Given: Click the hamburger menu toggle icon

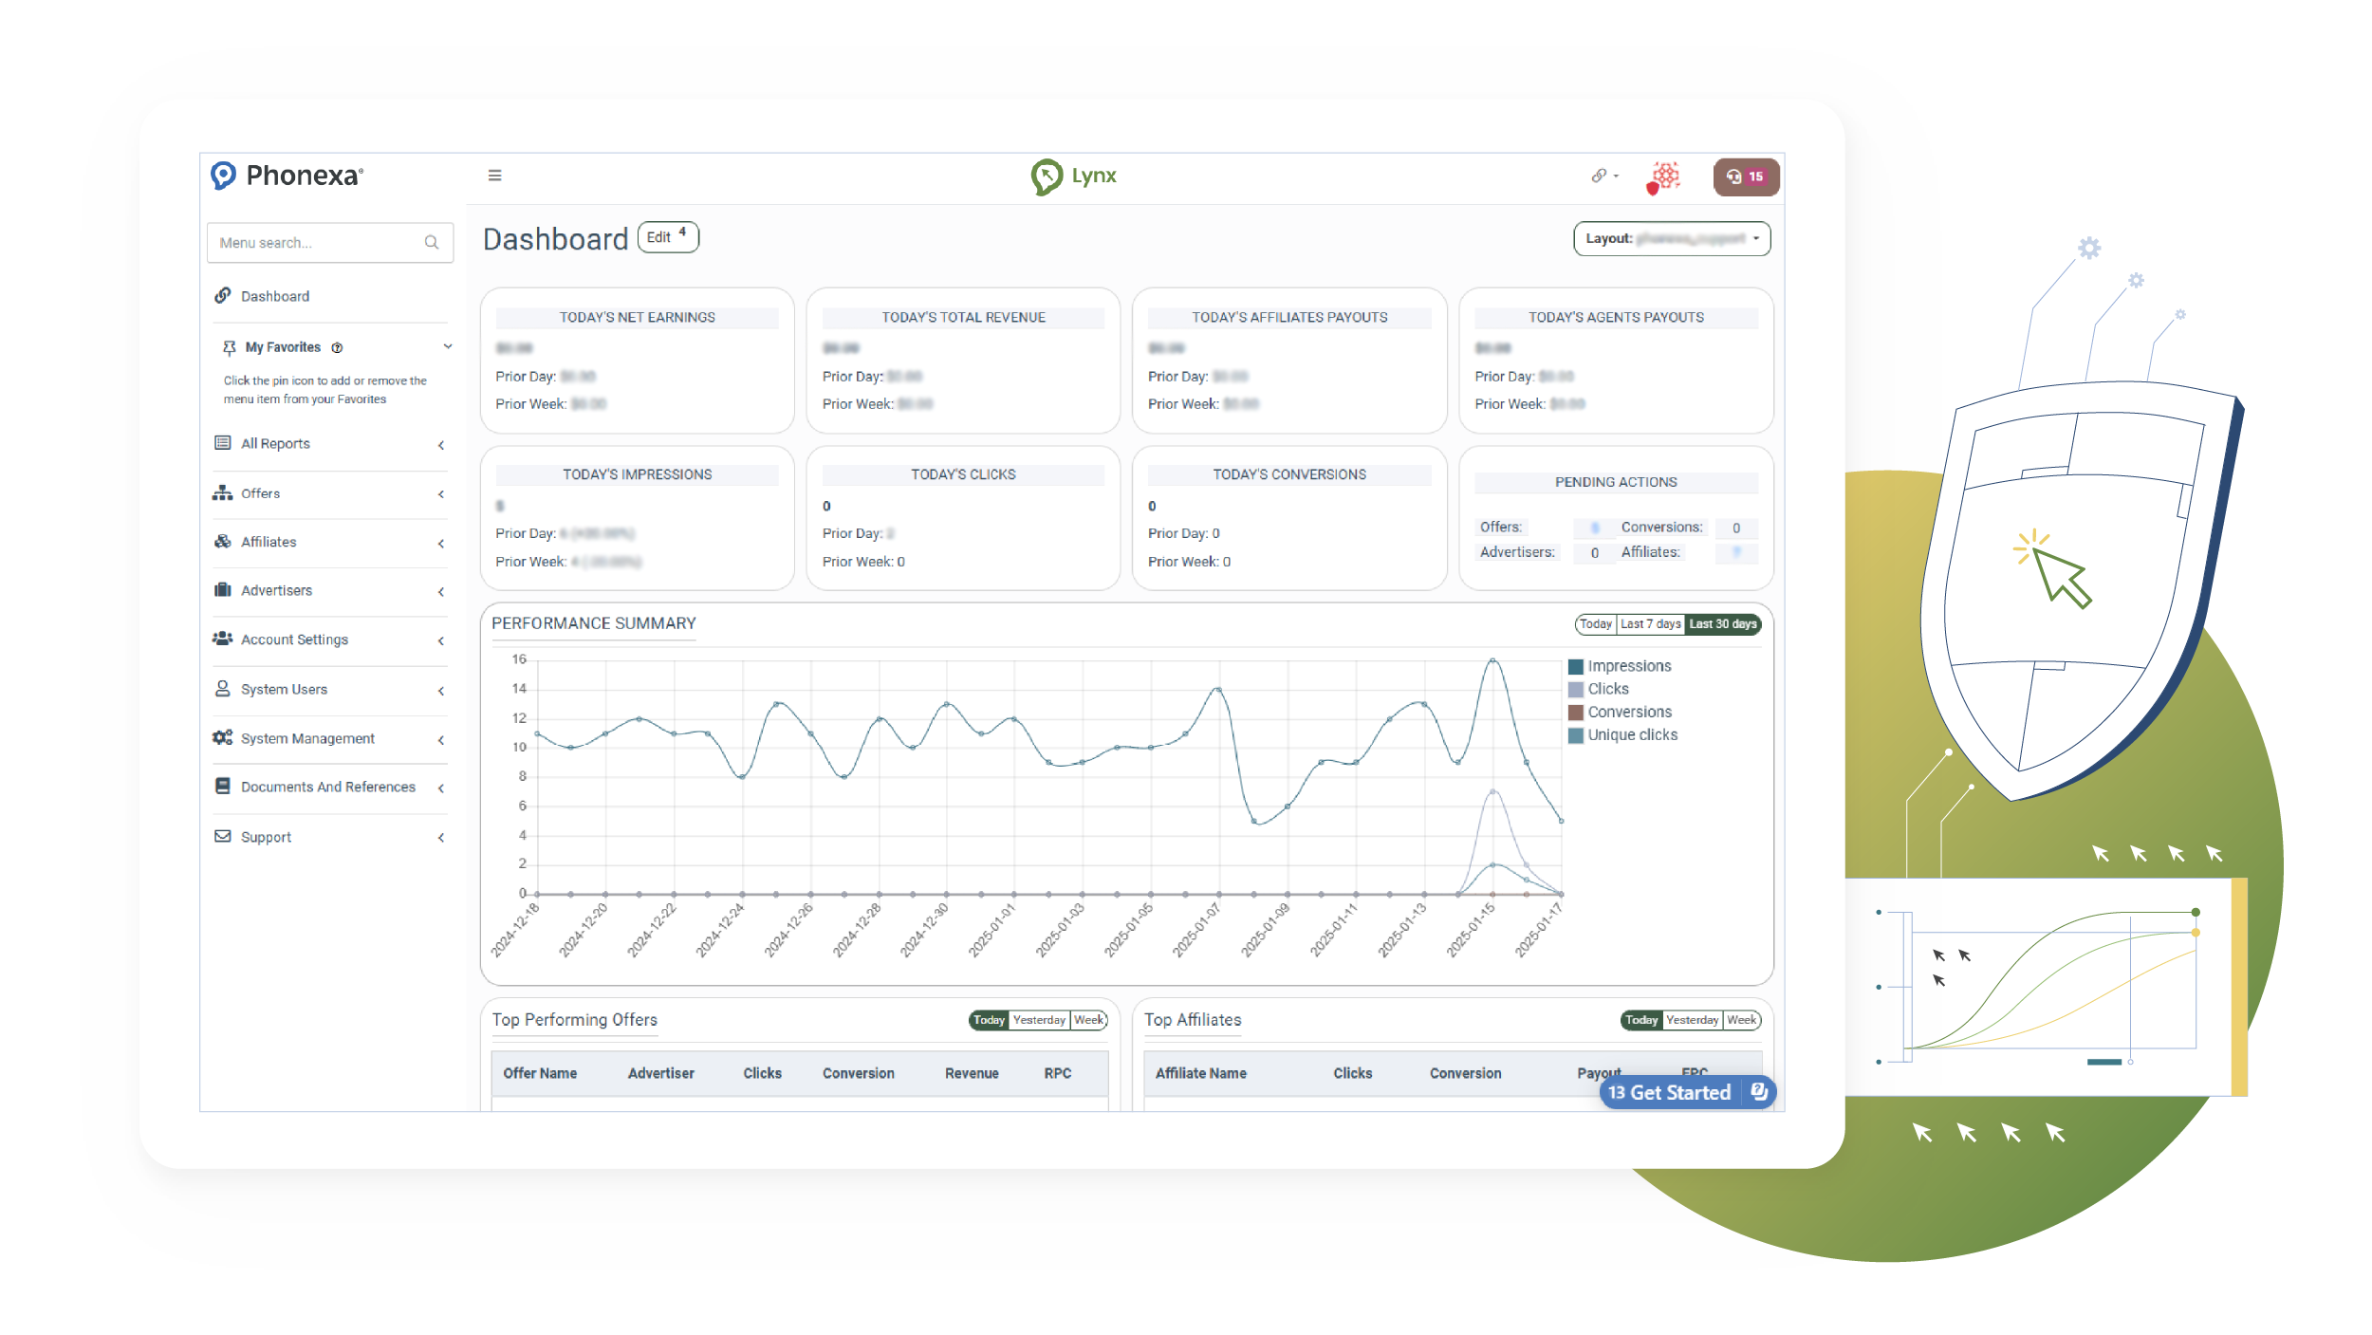Looking at the screenshot, I should pos(494,176).
